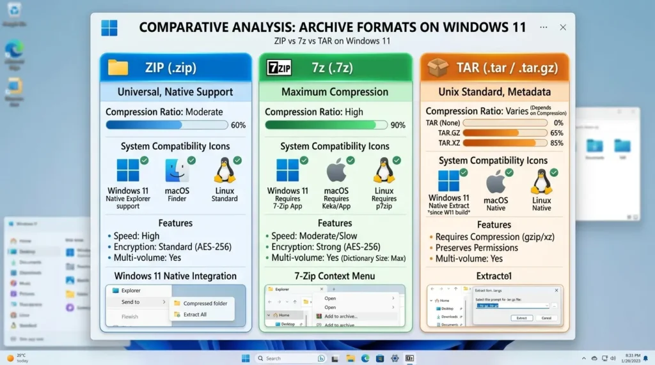
Task: Collapse Home tree node in 7-Zip panel
Action: 269,315
